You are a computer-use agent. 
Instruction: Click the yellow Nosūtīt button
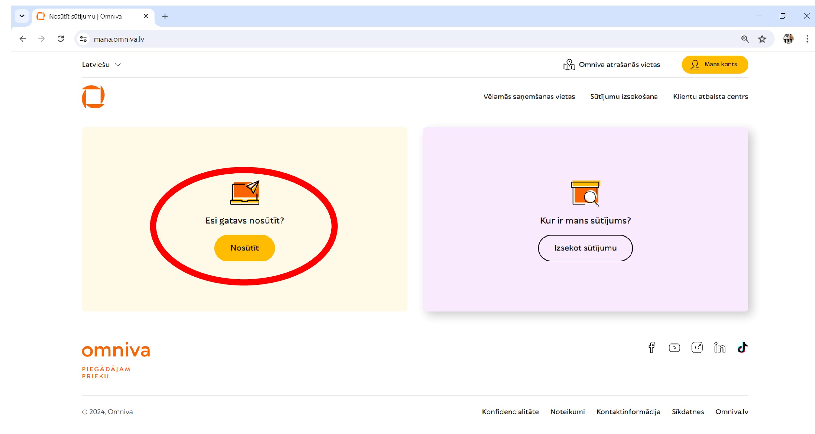click(x=244, y=248)
